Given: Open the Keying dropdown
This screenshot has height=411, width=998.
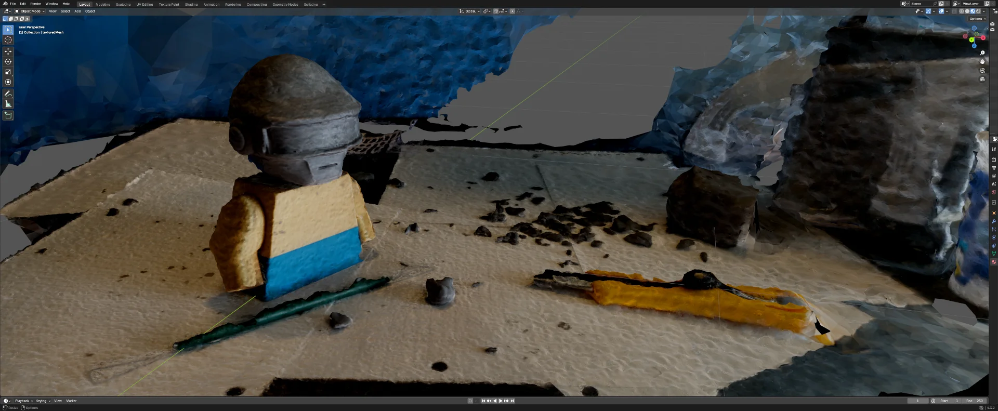Looking at the screenshot, I should [x=43, y=401].
